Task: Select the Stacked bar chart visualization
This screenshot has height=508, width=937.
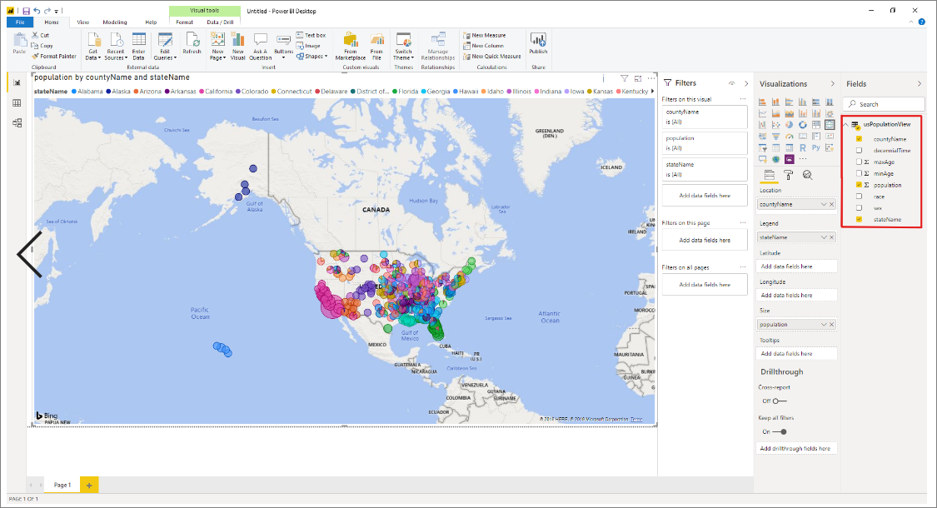Action: click(763, 102)
